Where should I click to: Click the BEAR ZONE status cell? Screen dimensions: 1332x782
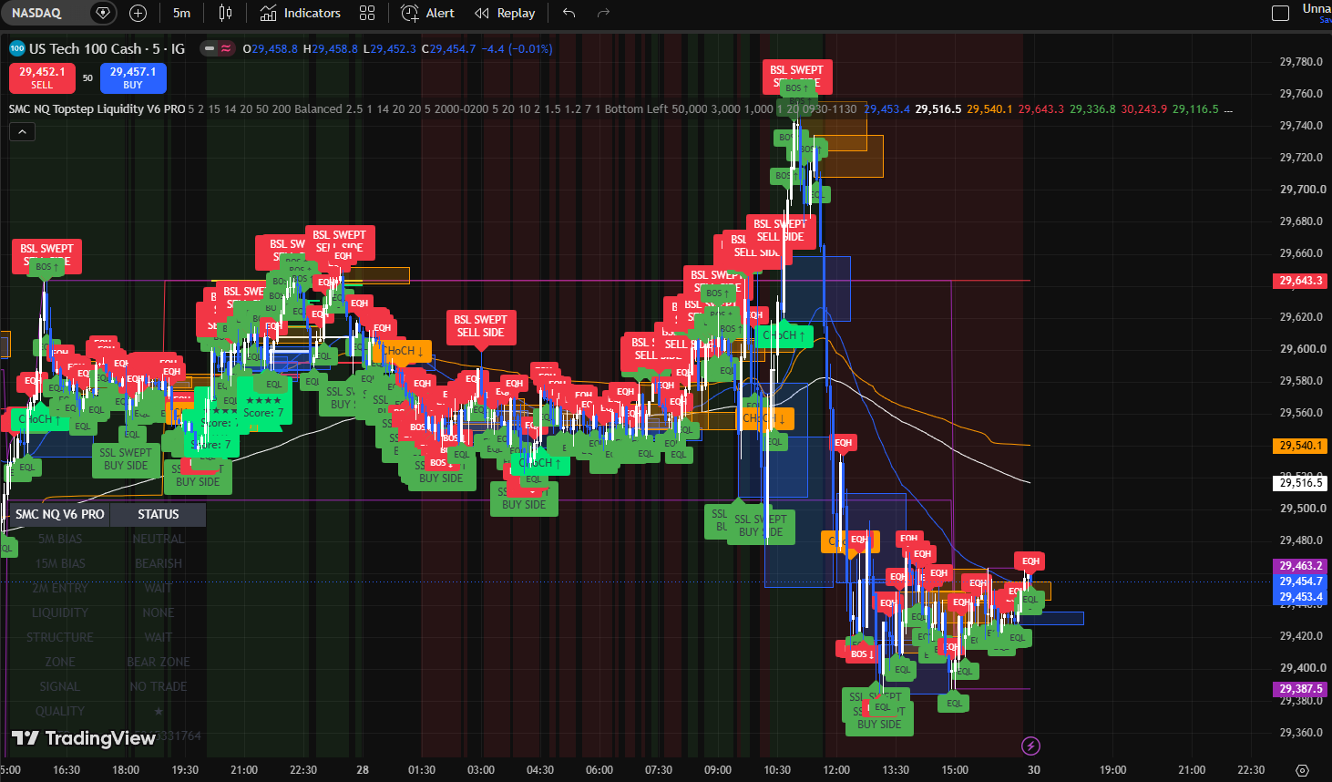click(159, 662)
